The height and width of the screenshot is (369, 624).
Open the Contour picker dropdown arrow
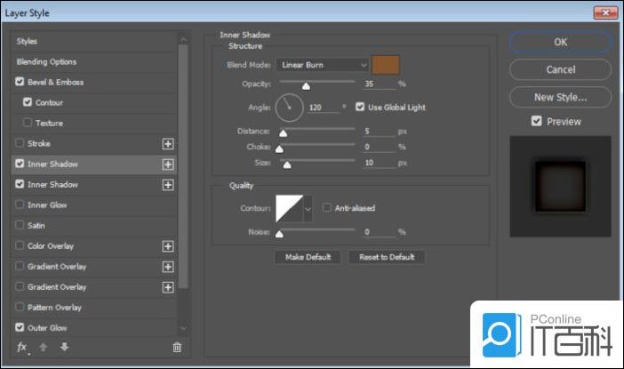tap(308, 209)
